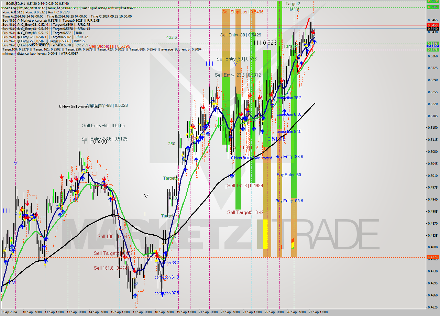Click the 'Sell Entry -23.6 | 0.5312' label

pos(238,75)
